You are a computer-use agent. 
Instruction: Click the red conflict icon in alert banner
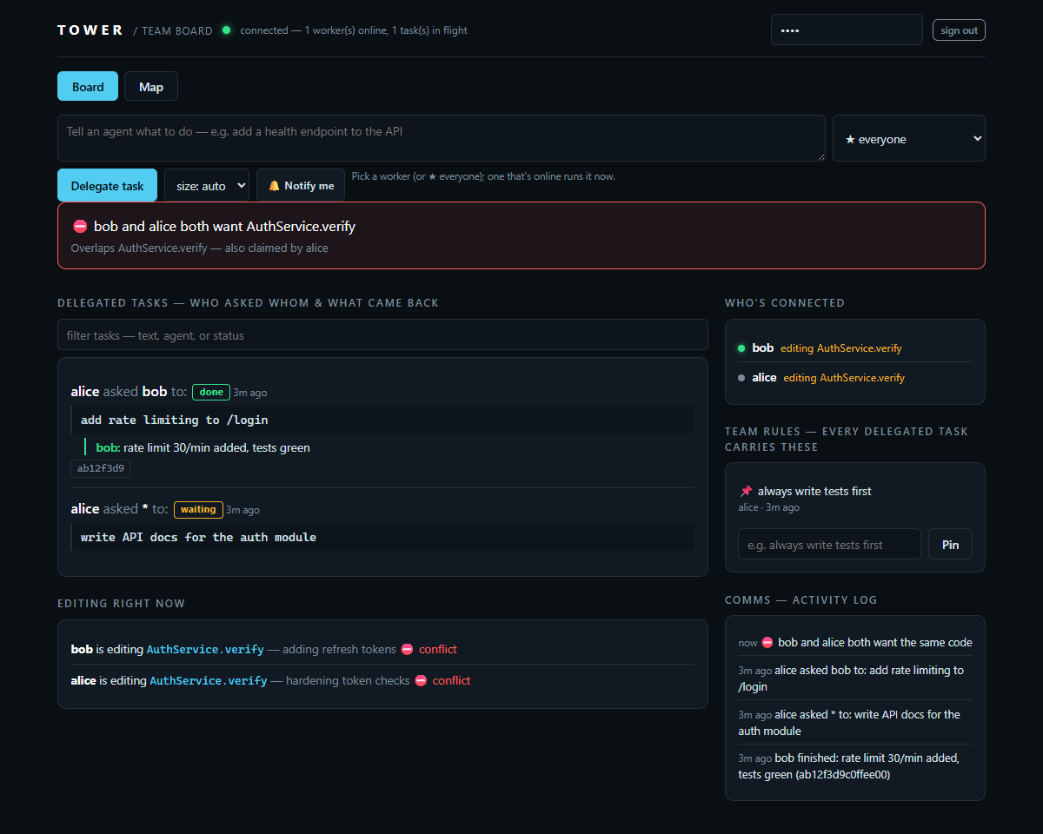pyautogui.click(x=80, y=226)
